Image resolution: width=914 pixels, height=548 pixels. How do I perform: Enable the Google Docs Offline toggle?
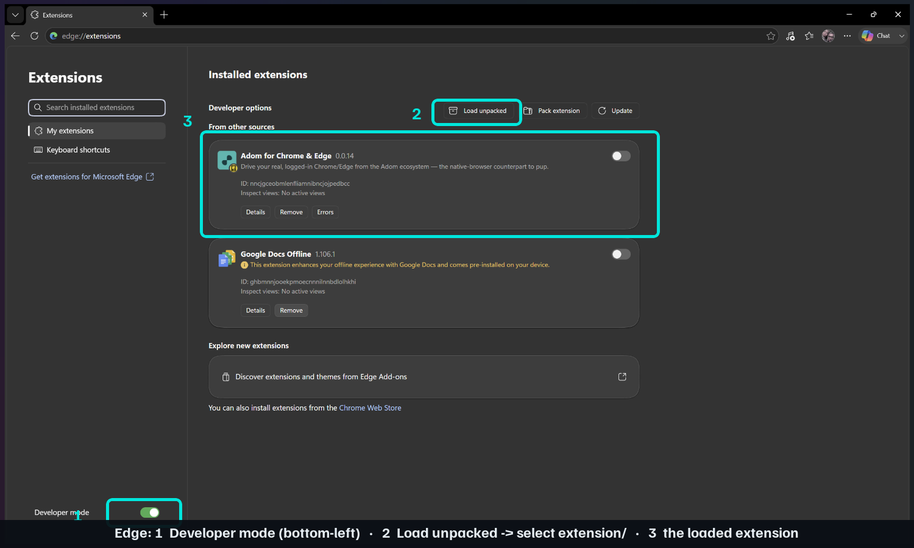(x=621, y=254)
